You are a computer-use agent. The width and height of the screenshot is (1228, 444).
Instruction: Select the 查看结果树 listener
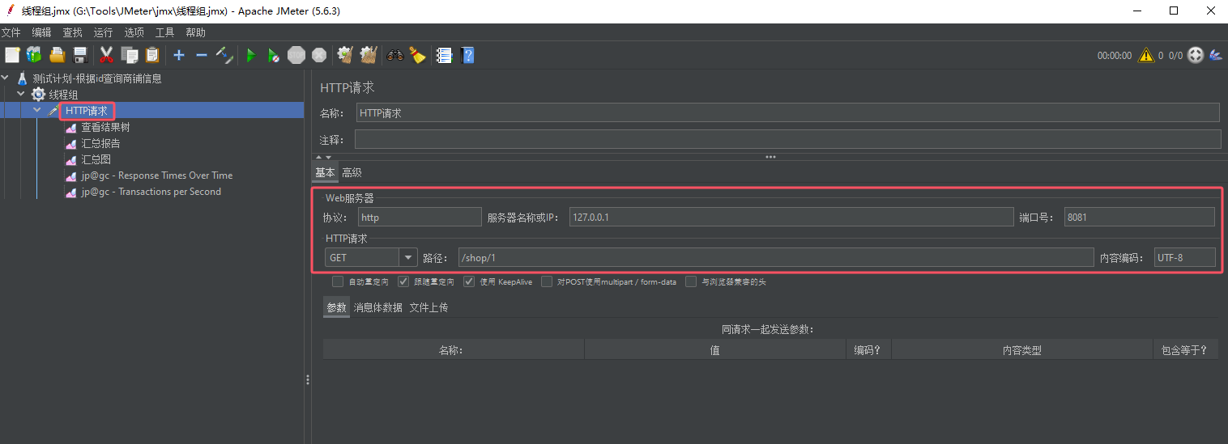(x=105, y=127)
